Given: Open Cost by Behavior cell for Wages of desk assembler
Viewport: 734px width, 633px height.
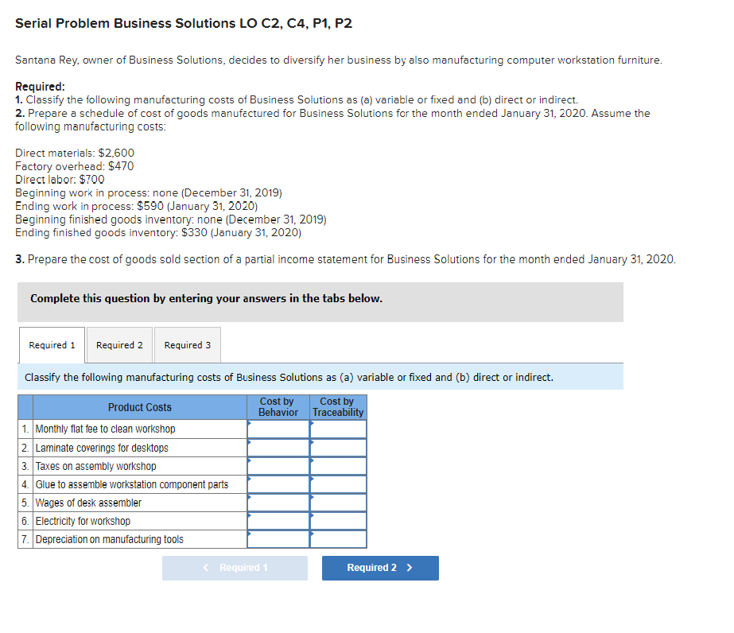Looking at the screenshot, I should (278, 503).
